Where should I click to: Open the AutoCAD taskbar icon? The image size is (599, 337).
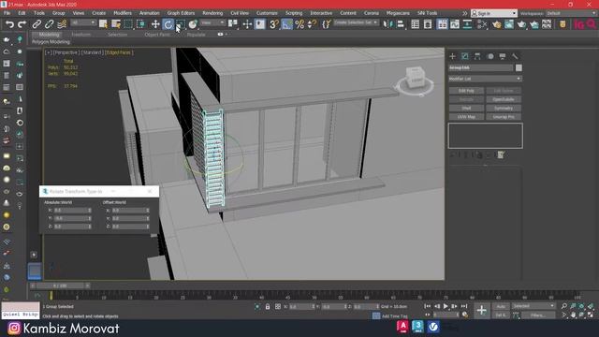point(402,327)
